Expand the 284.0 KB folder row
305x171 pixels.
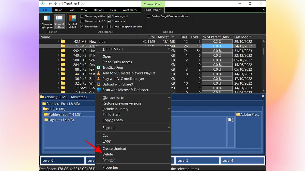point(58,65)
